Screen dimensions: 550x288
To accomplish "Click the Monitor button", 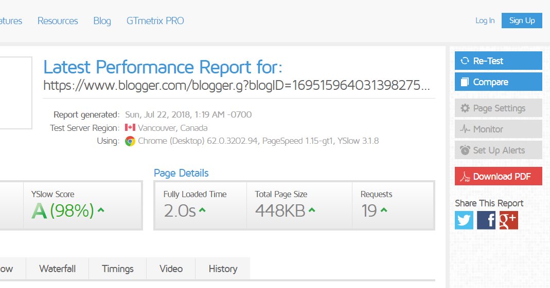I will point(498,129).
